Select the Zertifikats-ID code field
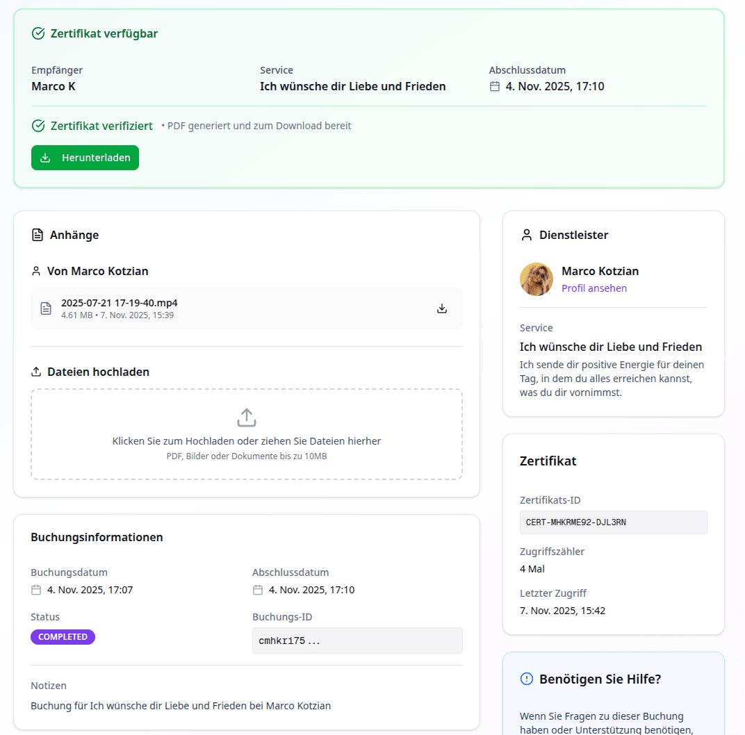 point(613,522)
